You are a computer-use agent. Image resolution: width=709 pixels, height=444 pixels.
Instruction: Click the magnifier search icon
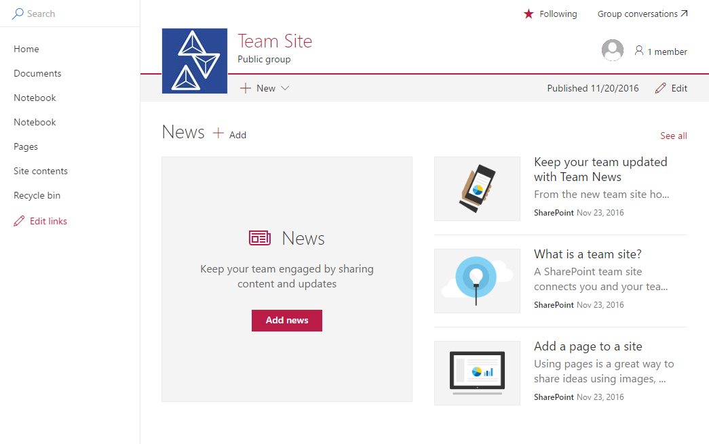pos(18,14)
